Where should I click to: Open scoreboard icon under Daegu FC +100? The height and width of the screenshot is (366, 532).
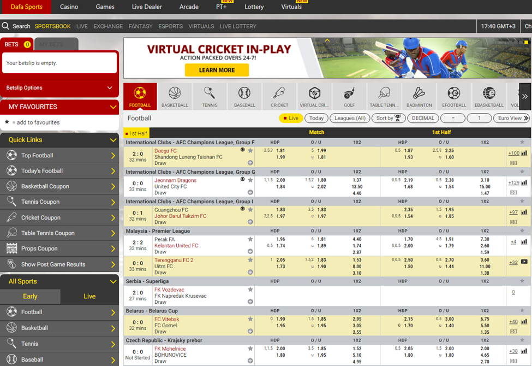513,163
